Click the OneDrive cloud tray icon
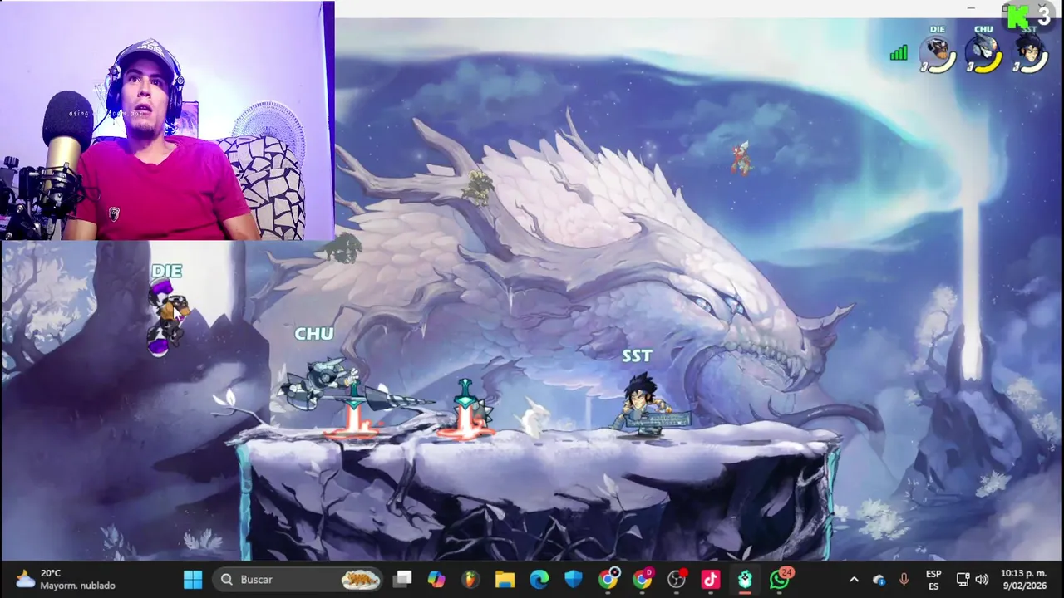This screenshot has height=598, width=1064. (879, 579)
